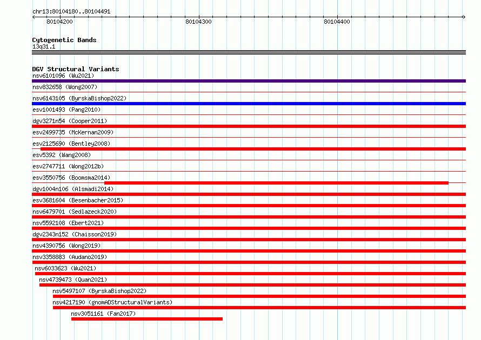Click the red bar under dgv1004n106

click(x=249, y=194)
